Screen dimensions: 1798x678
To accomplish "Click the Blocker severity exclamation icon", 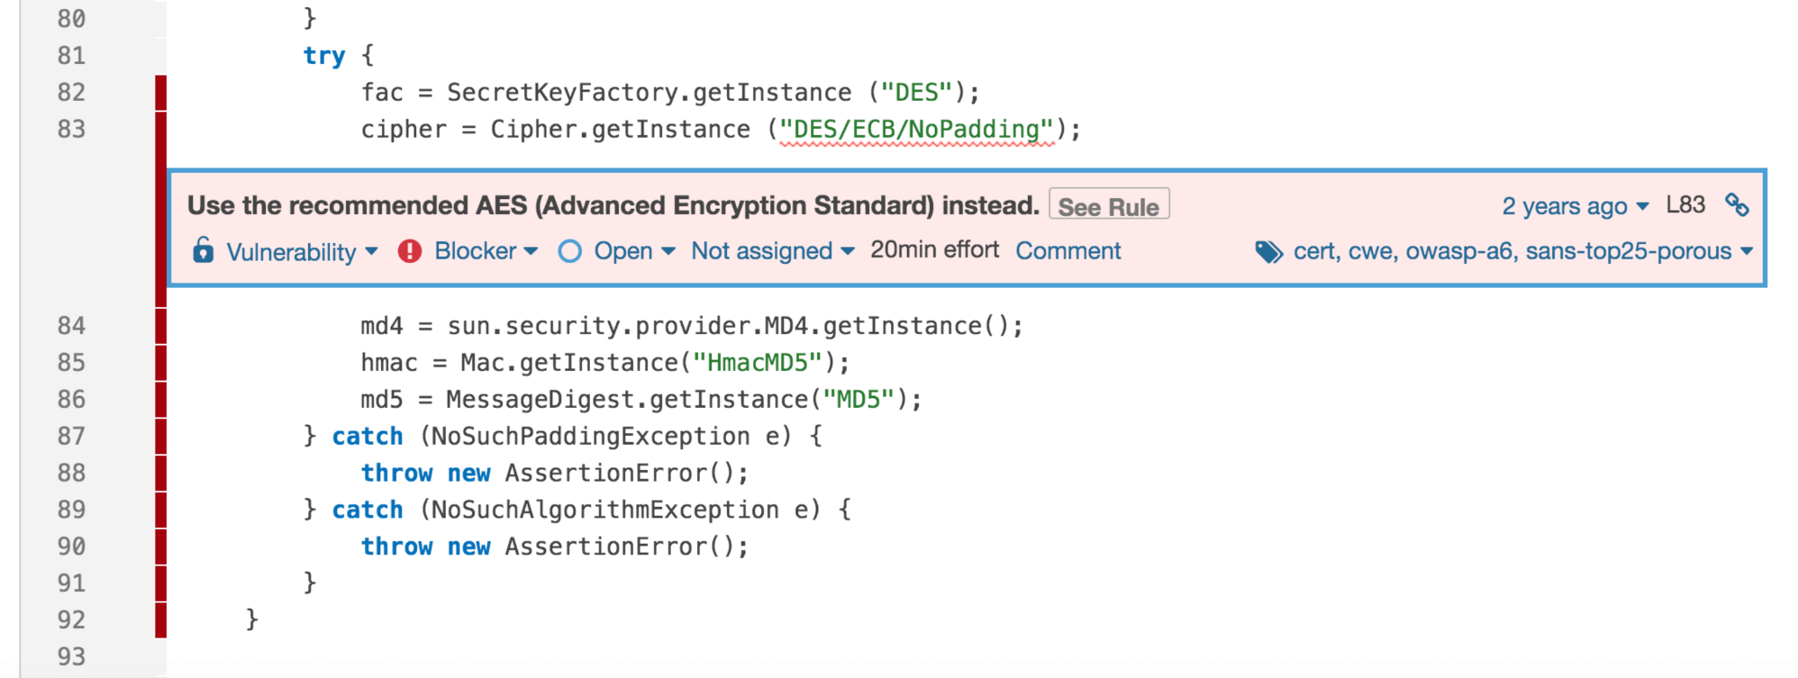I will pos(409,252).
